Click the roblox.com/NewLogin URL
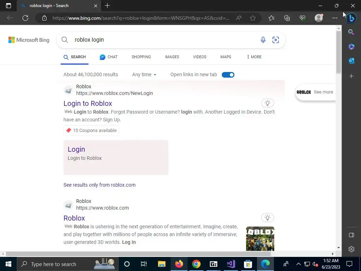Viewport: 361px width, 271px height. coord(115,93)
